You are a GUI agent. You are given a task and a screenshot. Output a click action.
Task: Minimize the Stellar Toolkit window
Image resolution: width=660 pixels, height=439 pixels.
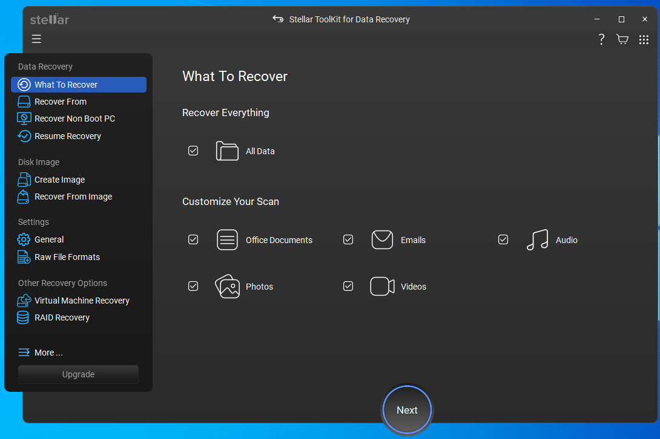tap(597, 19)
